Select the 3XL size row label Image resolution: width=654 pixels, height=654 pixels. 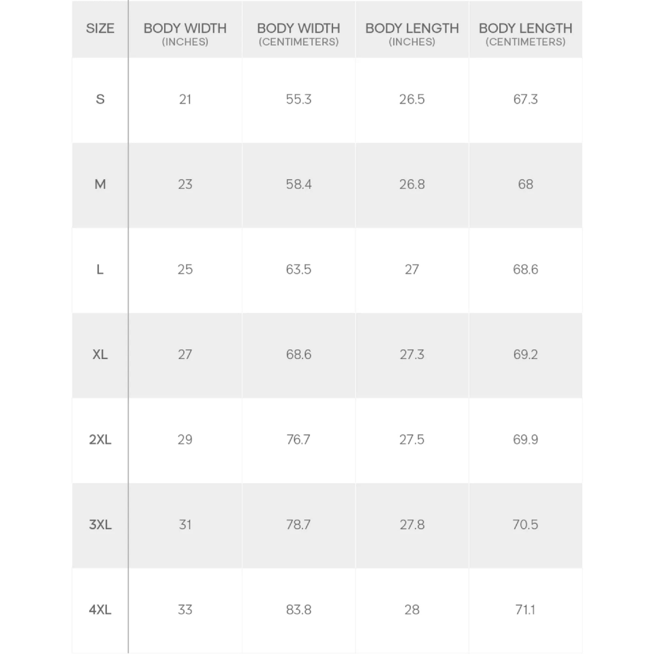click(x=100, y=524)
